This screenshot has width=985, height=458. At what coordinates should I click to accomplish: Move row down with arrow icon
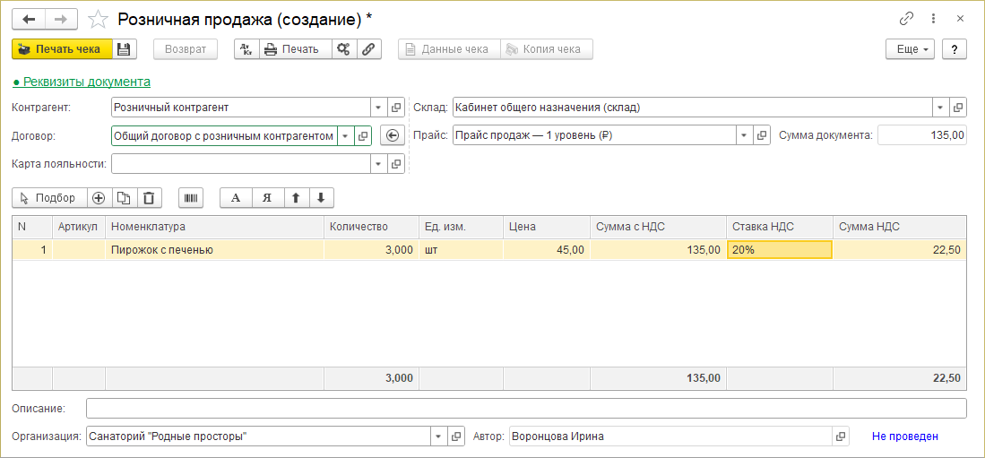click(320, 198)
